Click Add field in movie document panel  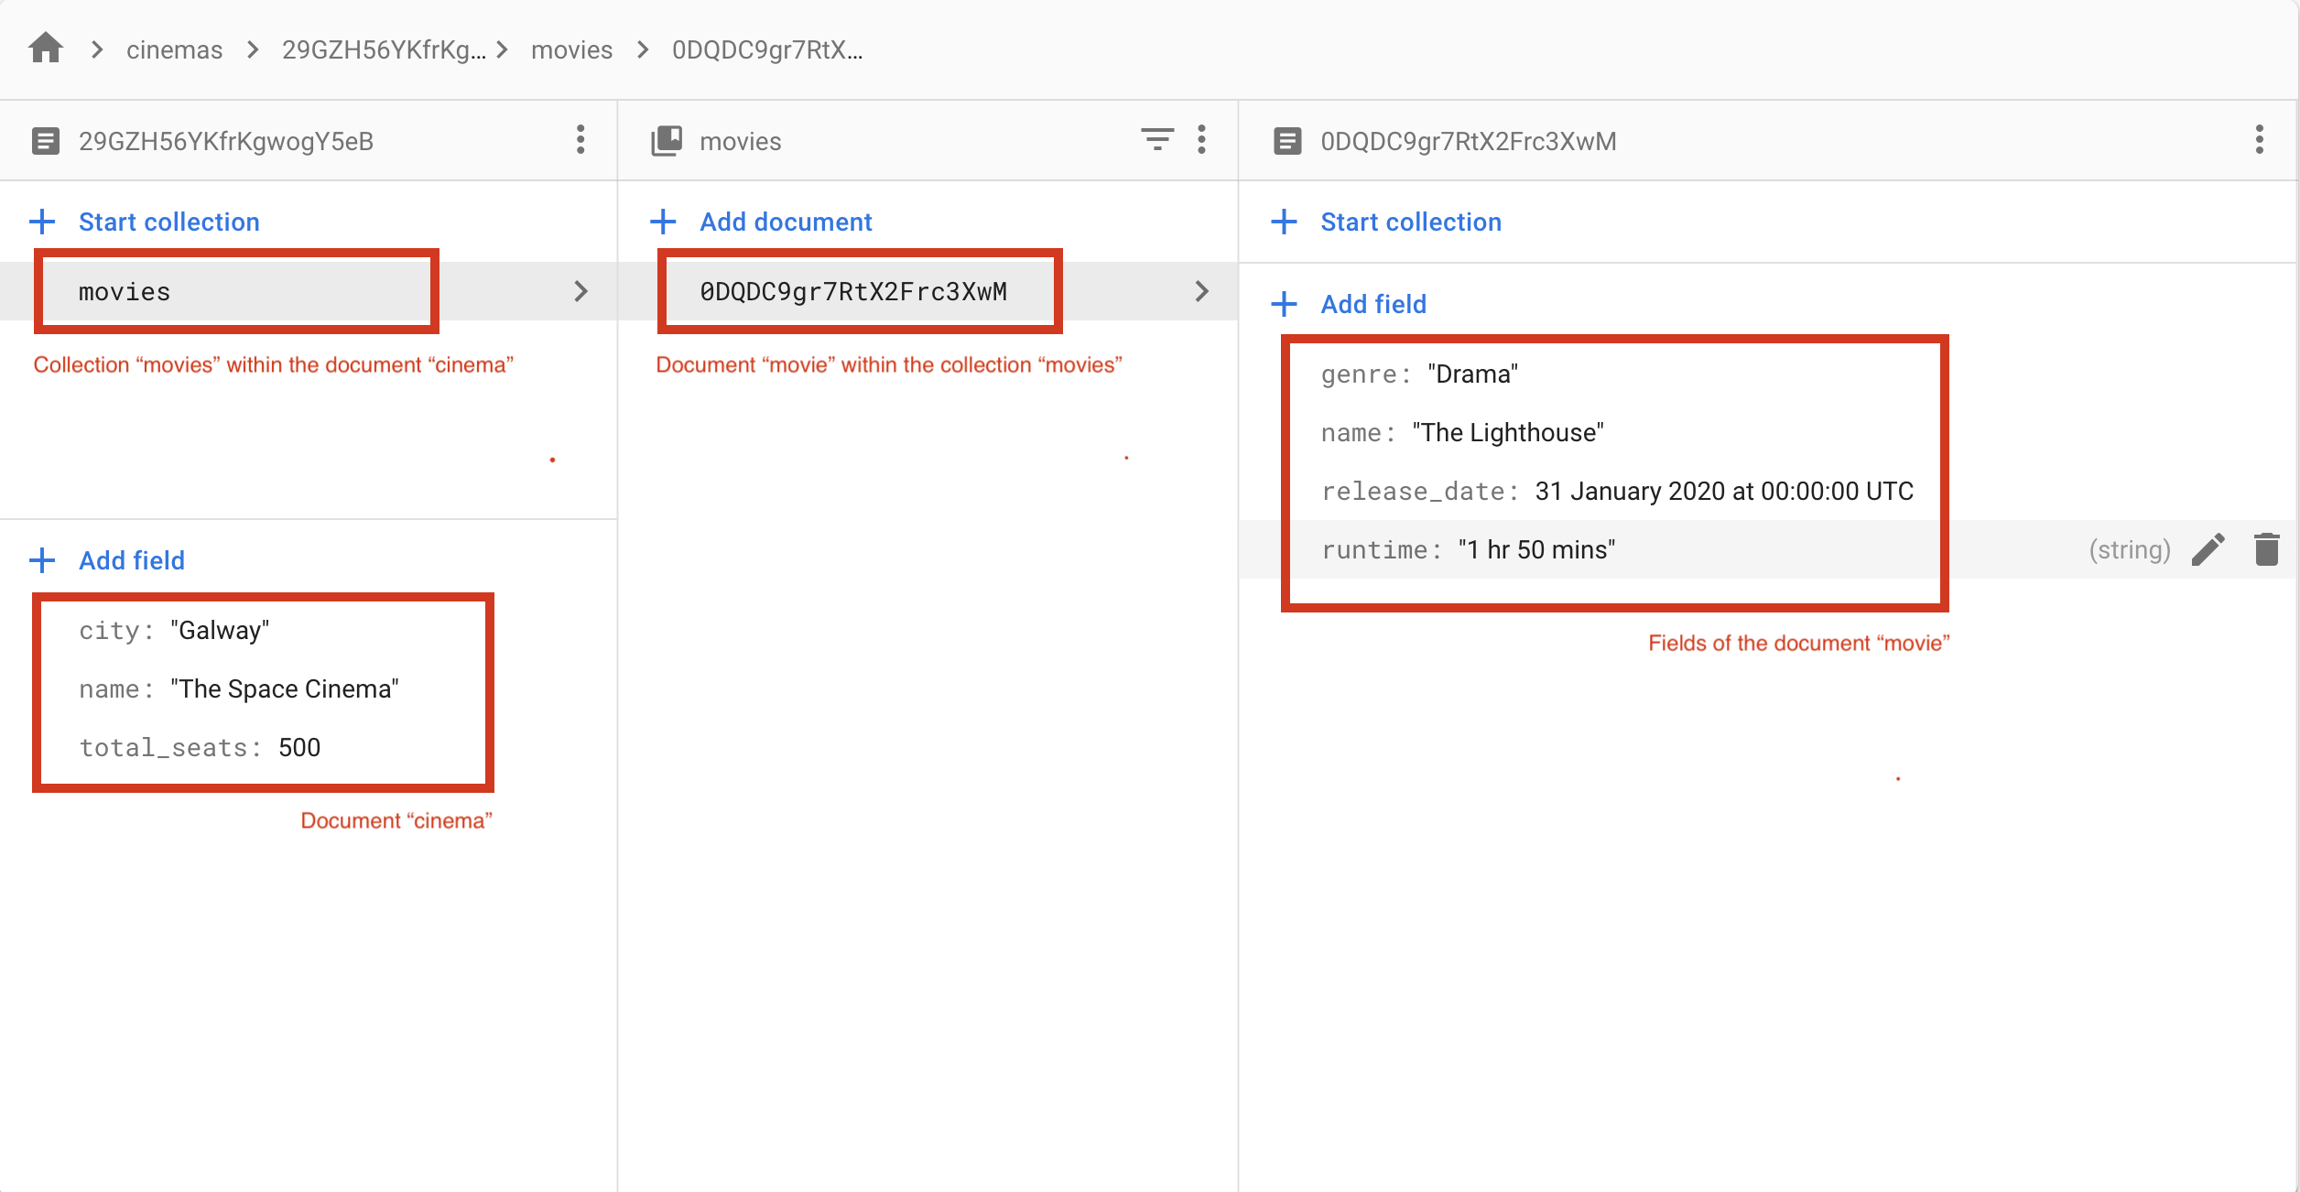(x=1372, y=304)
